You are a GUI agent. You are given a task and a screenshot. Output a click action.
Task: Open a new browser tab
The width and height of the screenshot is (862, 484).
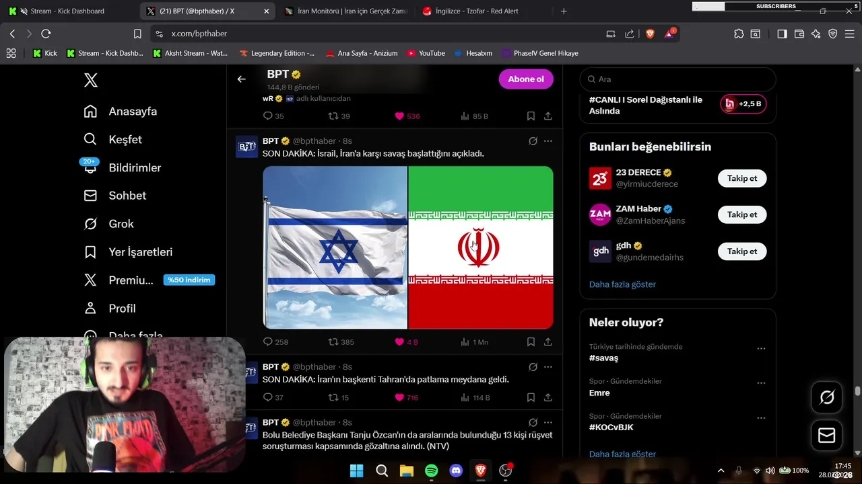coord(564,11)
